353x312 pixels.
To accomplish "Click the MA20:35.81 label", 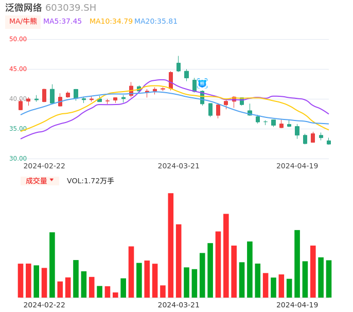I will (156, 22).
